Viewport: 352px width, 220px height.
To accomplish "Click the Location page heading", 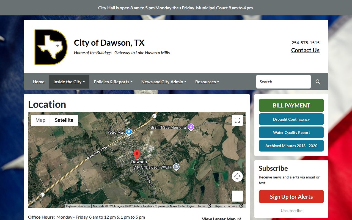I will (x=47, y=104).
